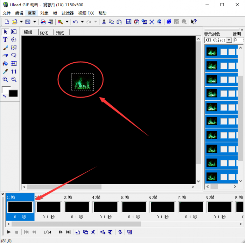The width and height of the screenshot is (245, 243).
Task: Expand the All Objects display dropdown
Action: (x=229, y=40)
